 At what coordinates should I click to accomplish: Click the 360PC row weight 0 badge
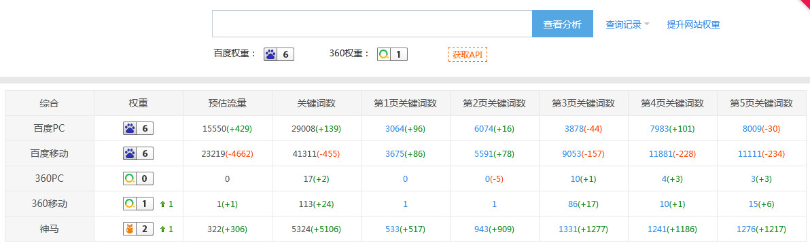click(138, 178)
